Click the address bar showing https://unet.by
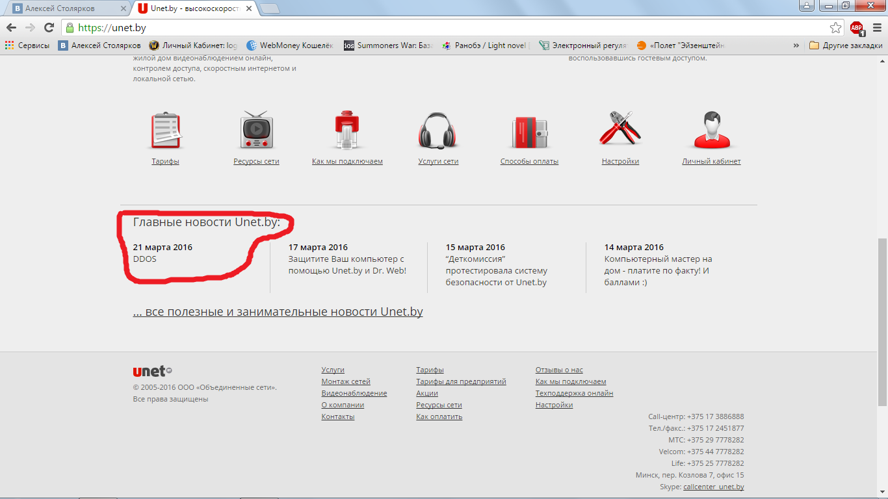Screen dimensions: 888x499 click(445, 28)
